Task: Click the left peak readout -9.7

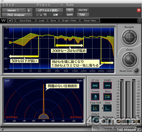Action: [x=120, y=121]
